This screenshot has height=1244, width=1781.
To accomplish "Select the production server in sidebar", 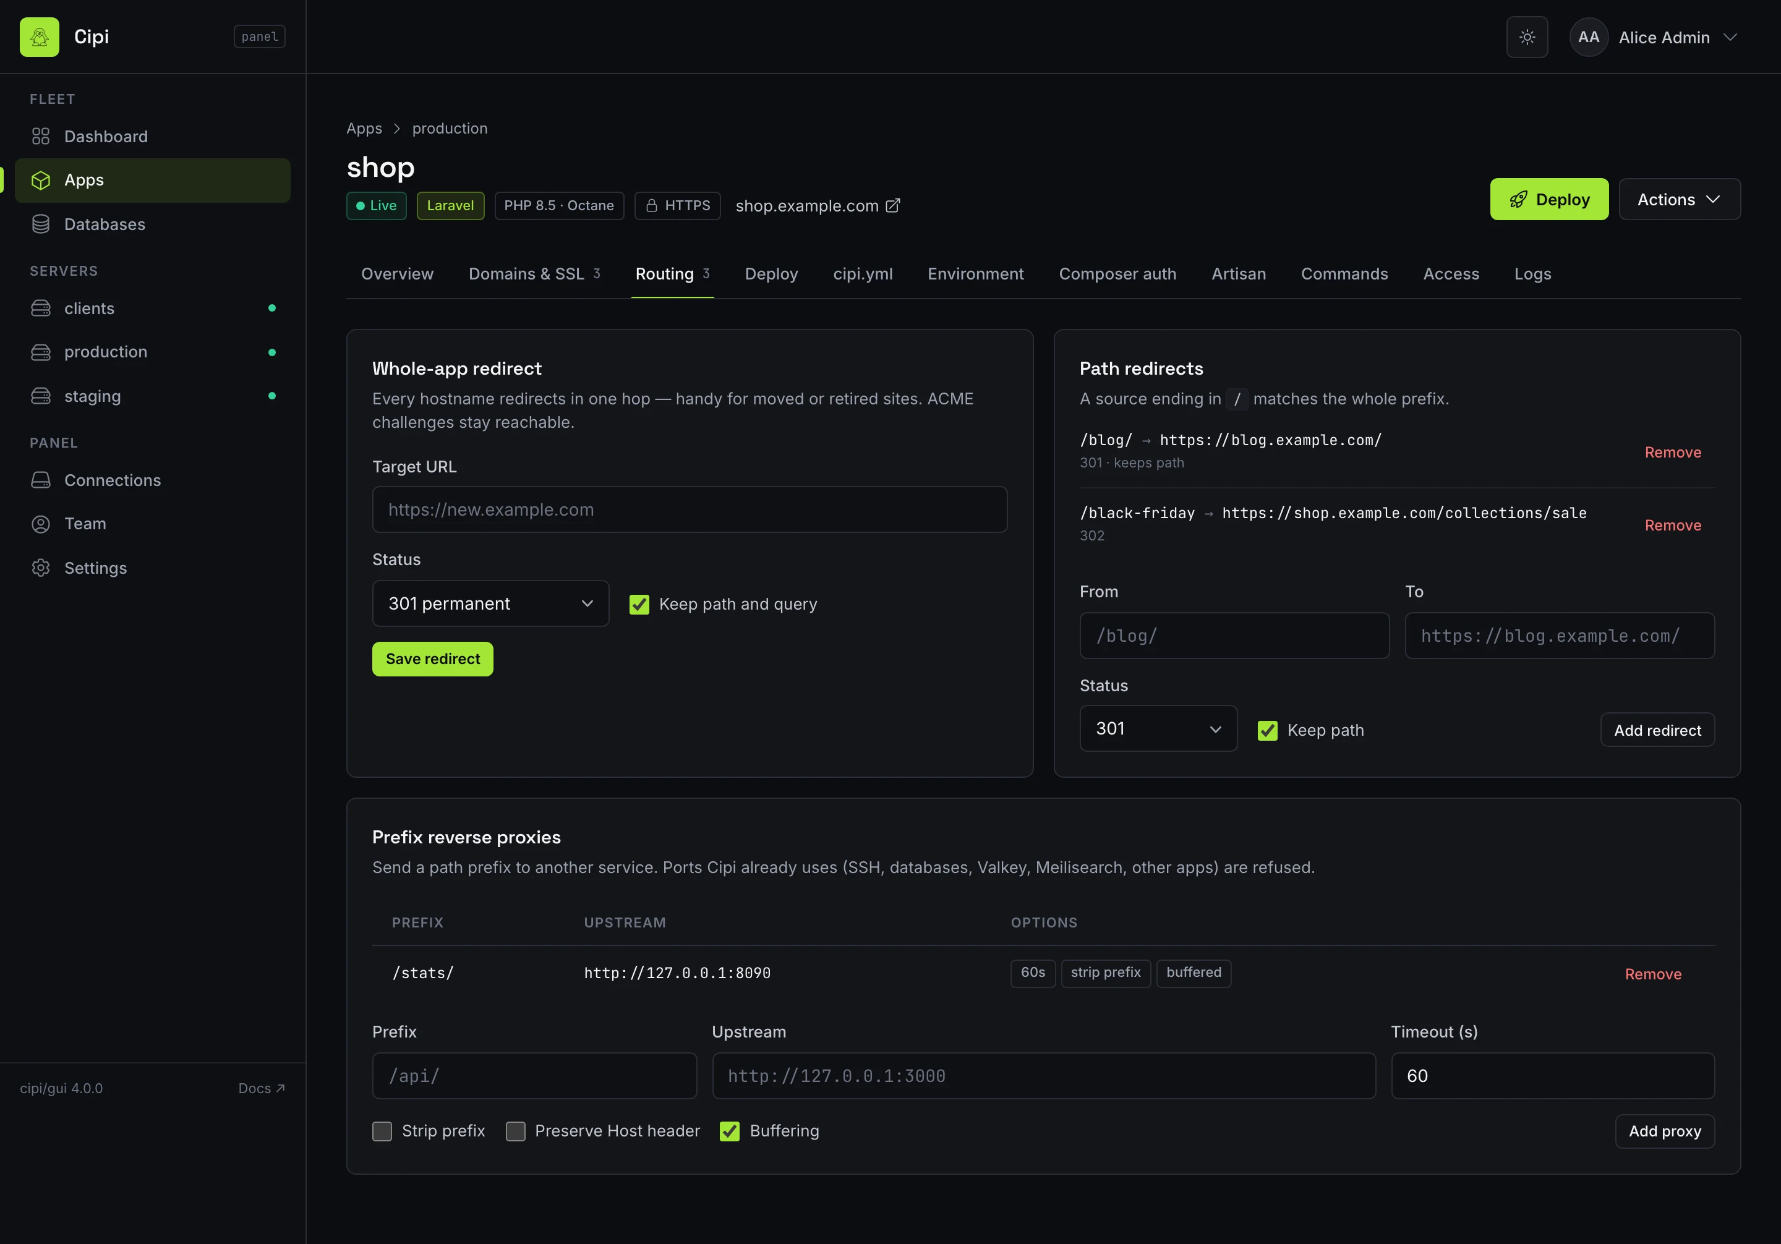I will pyautogui.click(x=152, y=352).
